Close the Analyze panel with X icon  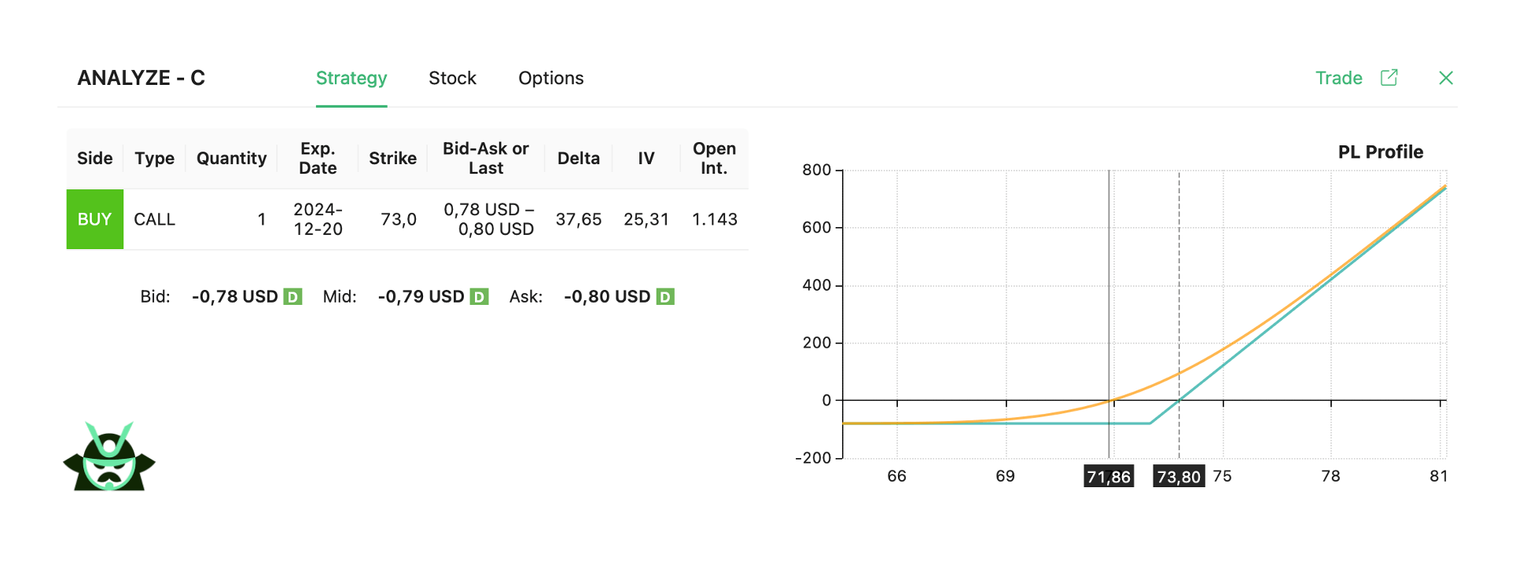pyautogui.click(x=1445, y=78)
